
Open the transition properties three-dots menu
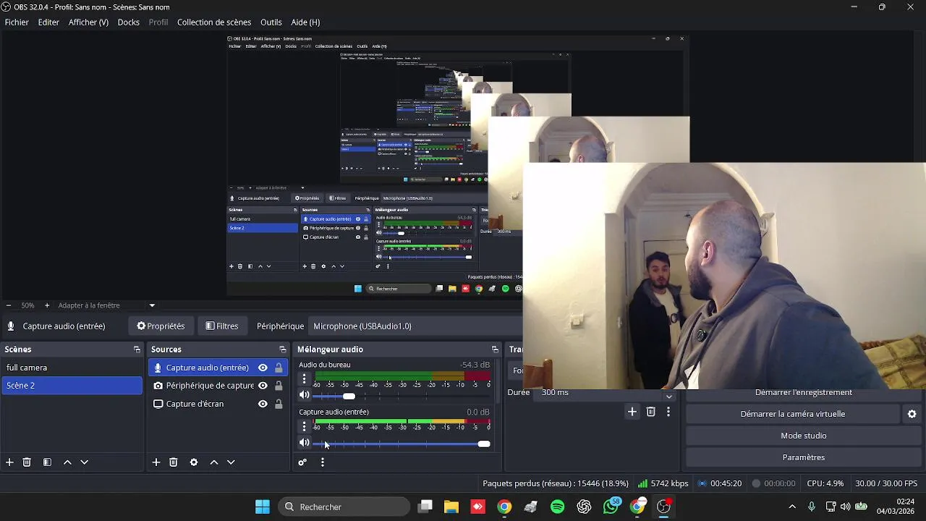668,412
